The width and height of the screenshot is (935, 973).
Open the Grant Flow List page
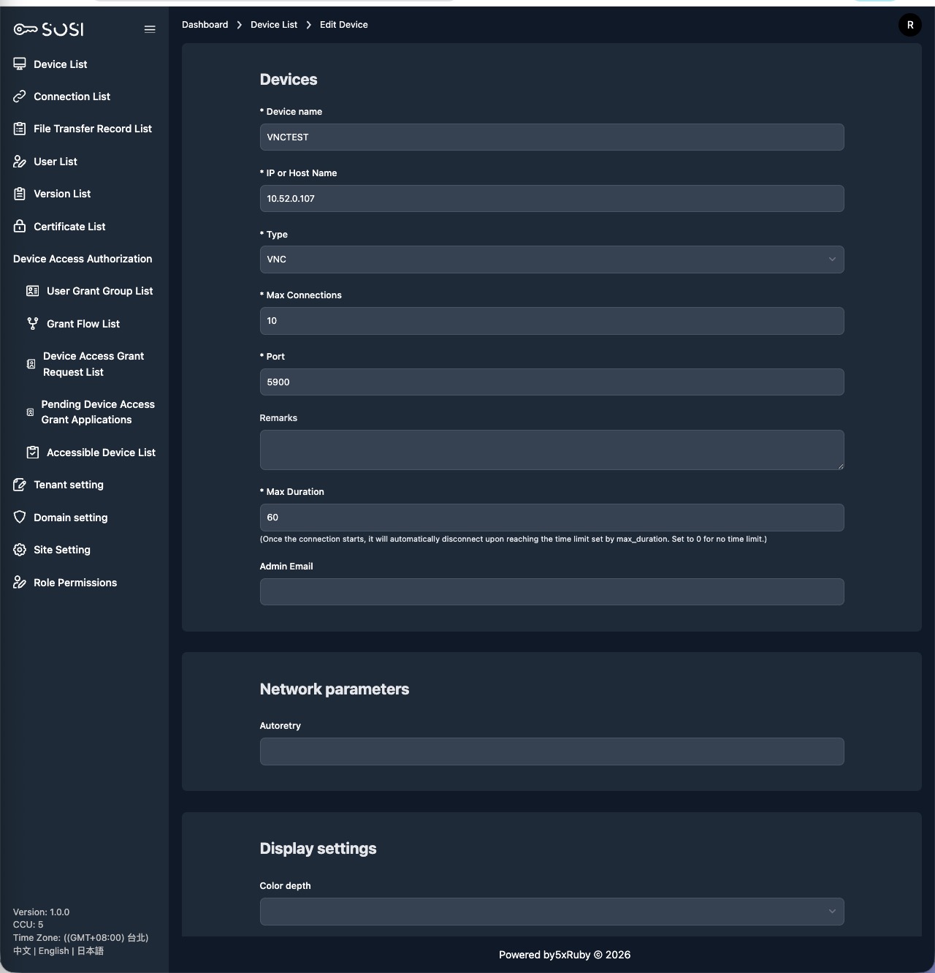(x=83, y=324)
